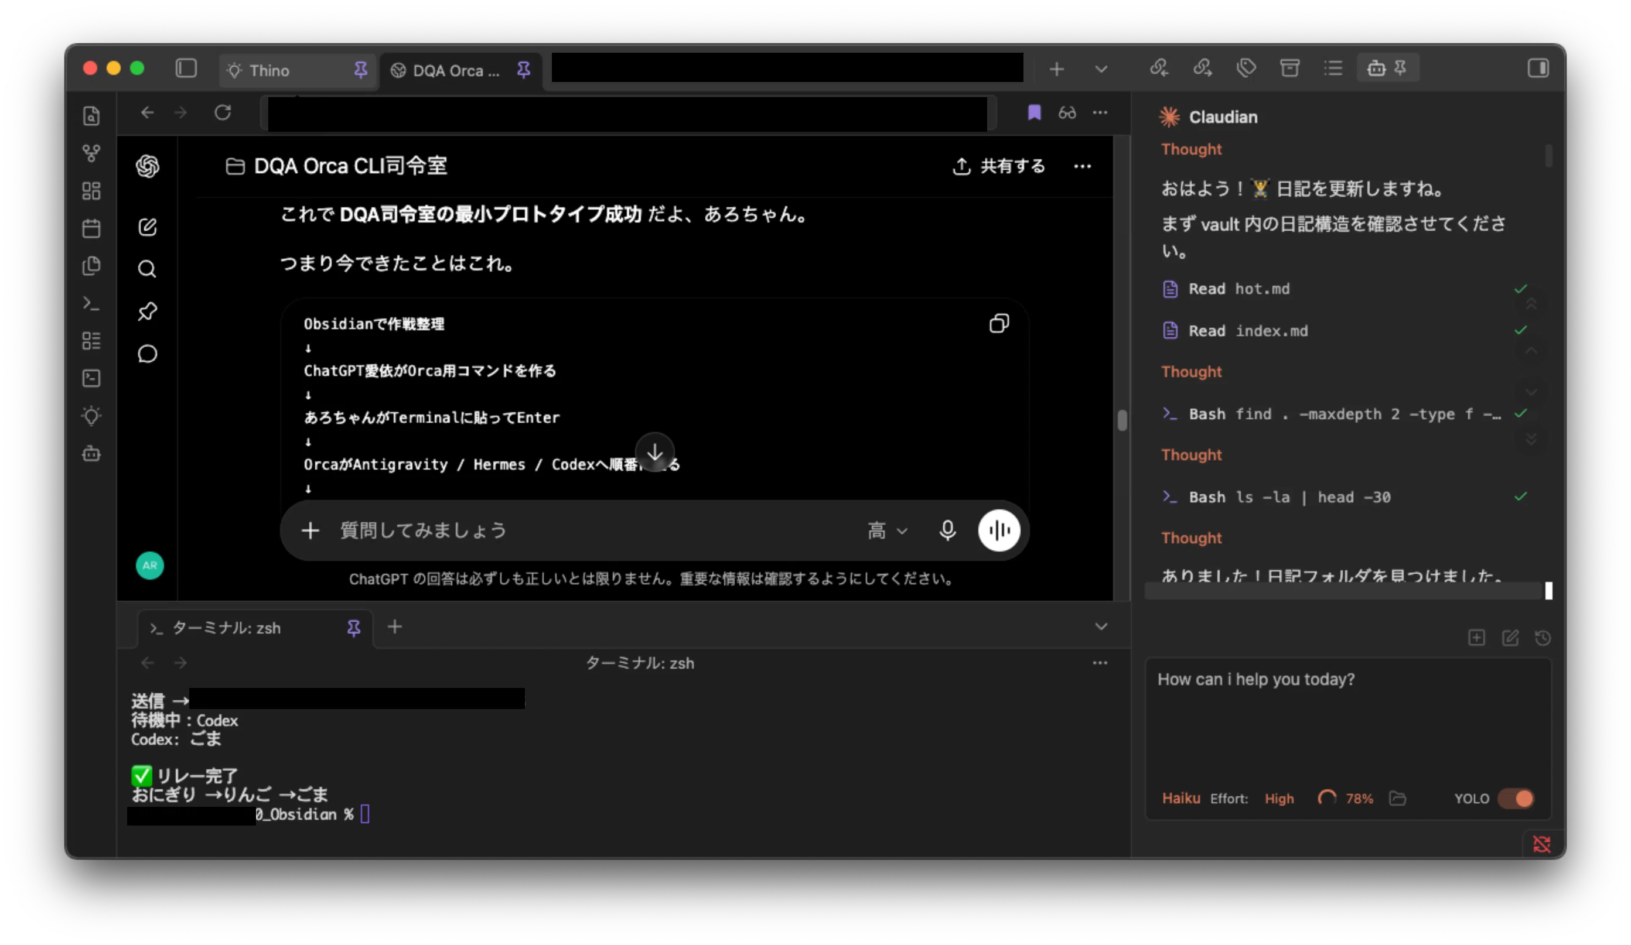
Task: Start ChatGPT voice mode
Action: click(x=999, y=530)
